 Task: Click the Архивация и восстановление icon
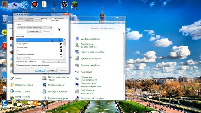pos(77,45)
